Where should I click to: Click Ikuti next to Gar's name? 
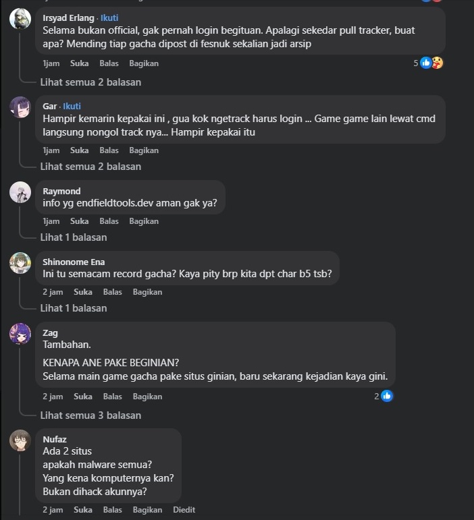[x=72, y=106]
